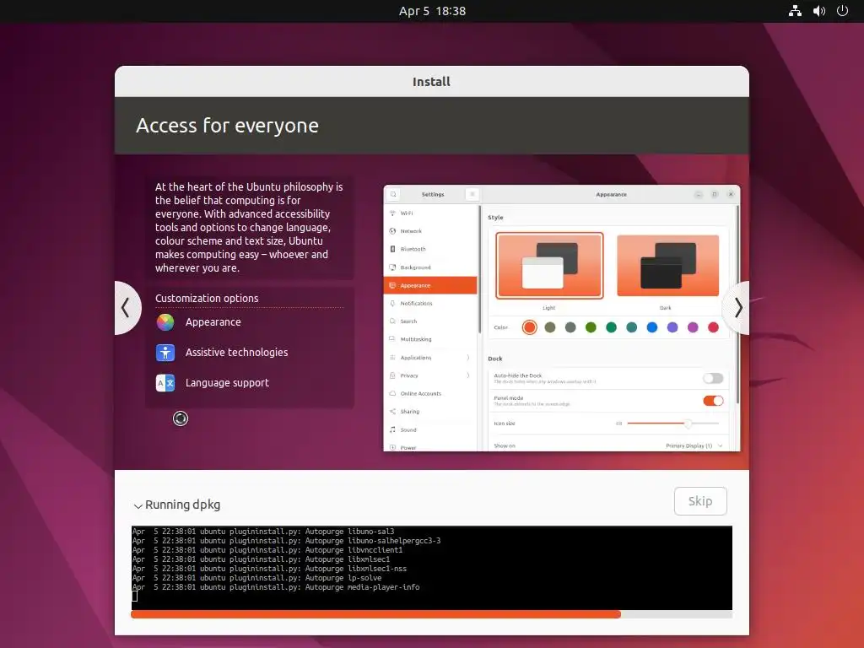
Task: Click the "Autopurge libuno-sal3" log line
Action: (x=263, y=532)
